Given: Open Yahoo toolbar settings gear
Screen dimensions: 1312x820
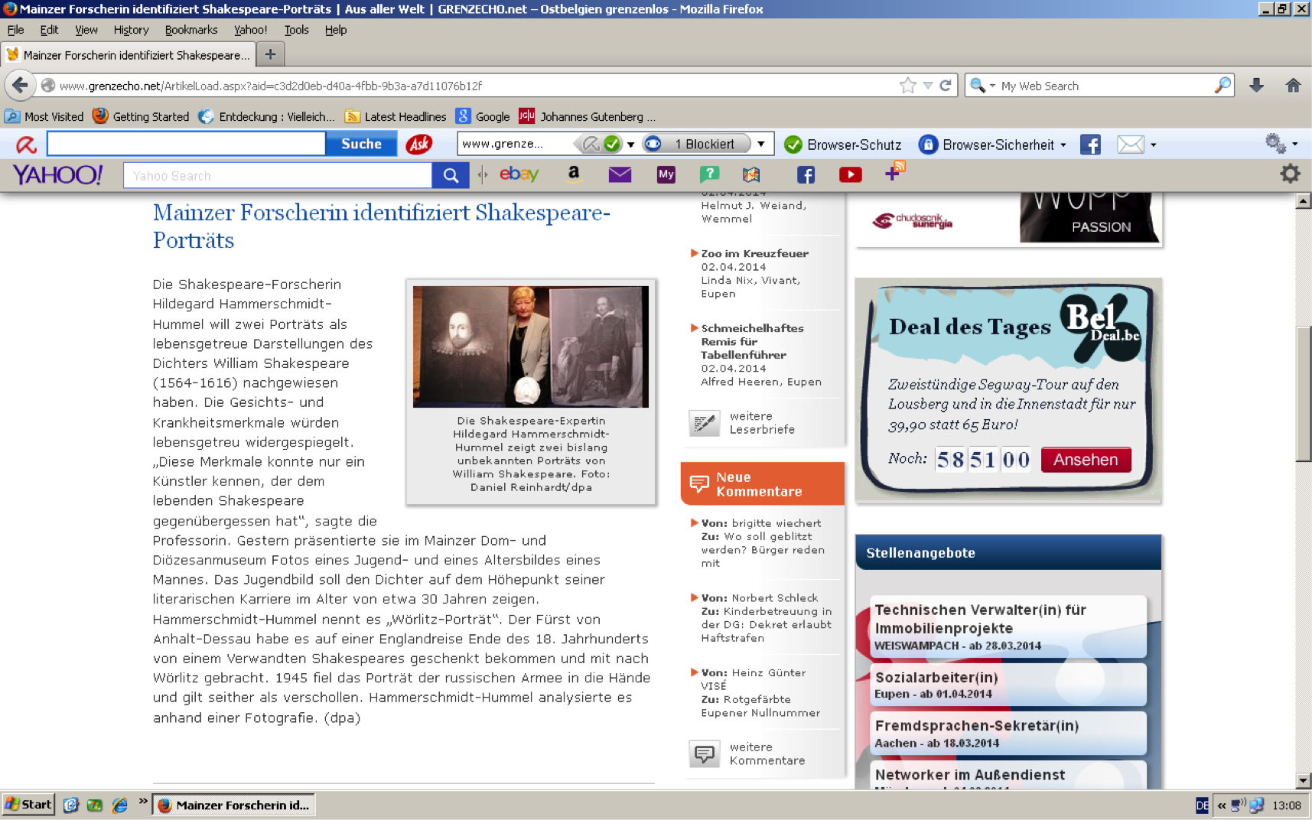Looking at the screenshot, I should (1290, 174).
